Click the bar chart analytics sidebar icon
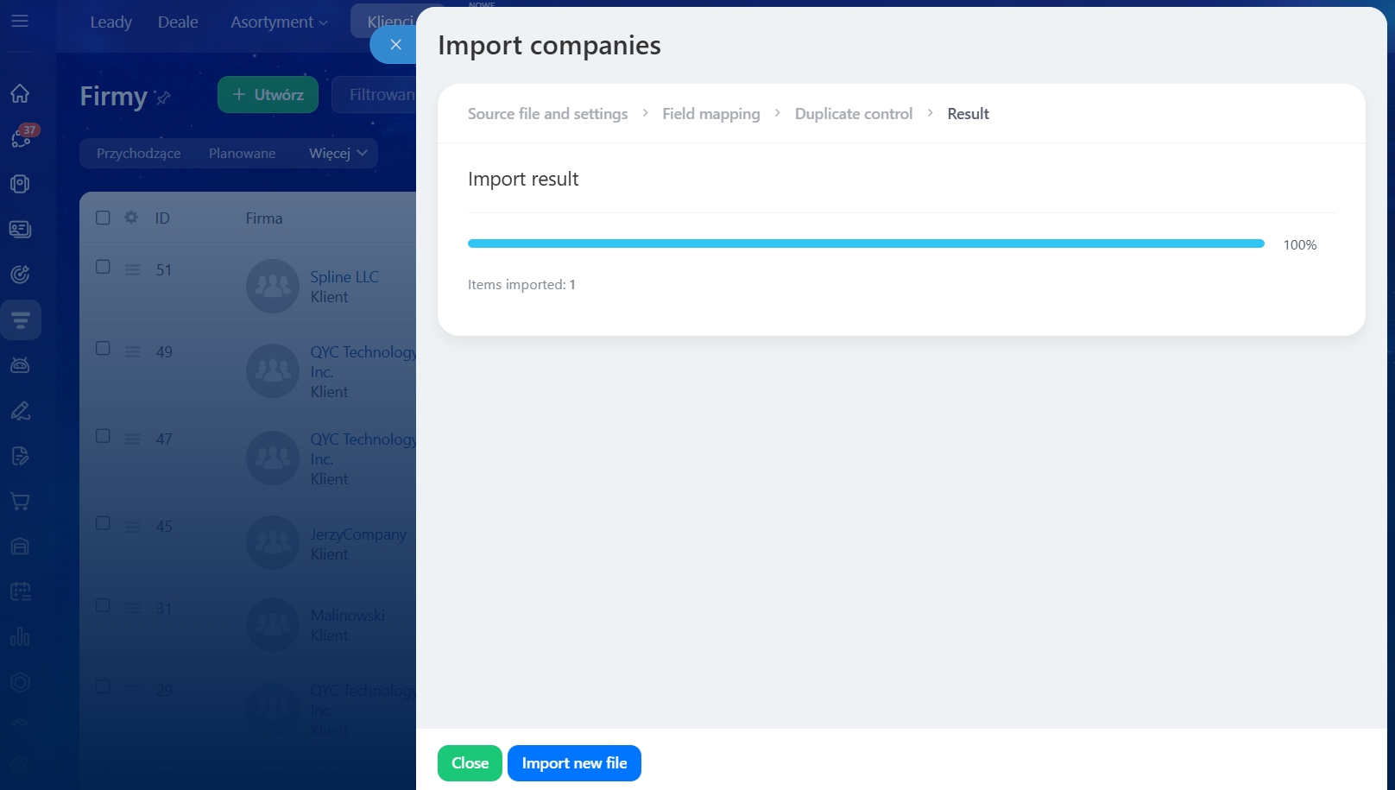1395x790 pixels. click(x=20, y=637)
